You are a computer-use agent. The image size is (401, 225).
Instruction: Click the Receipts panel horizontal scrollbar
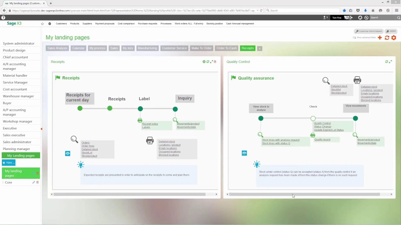click(129, 194)
